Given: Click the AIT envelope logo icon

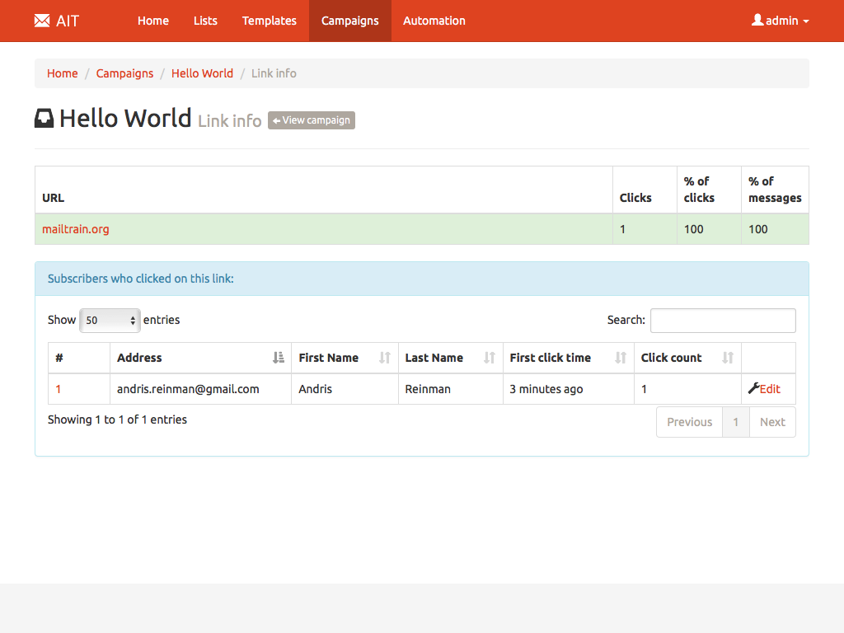Looking at the screenshot, I should click(x=42, y=21).
